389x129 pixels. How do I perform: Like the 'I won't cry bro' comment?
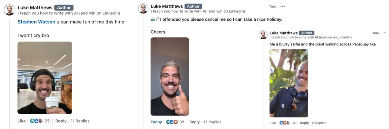coord(22,121)
